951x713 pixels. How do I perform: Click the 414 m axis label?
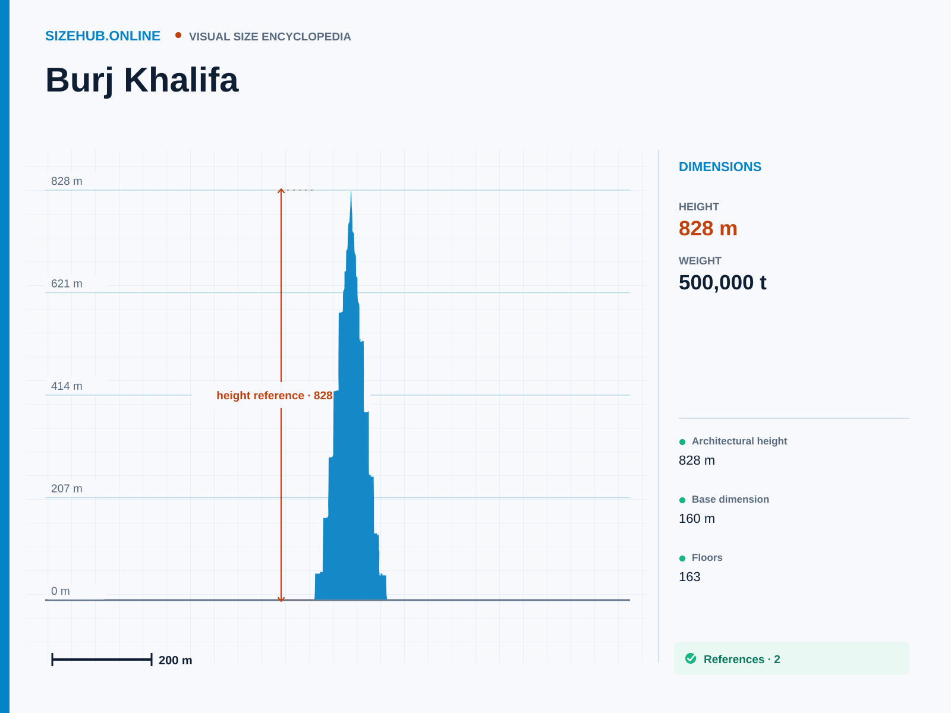coord(67,386)
